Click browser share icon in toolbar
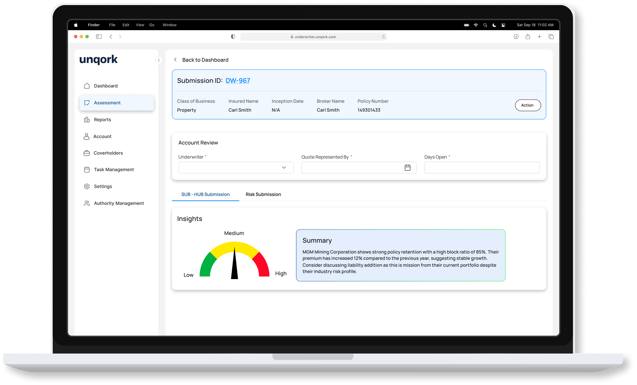 [528, 37]
